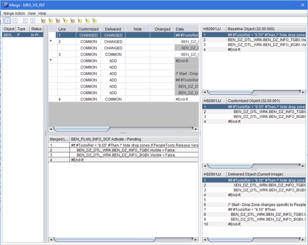The height and width of the screenshot is (245, 308).
Task: Click the Note column header
Action: point(138,29)
